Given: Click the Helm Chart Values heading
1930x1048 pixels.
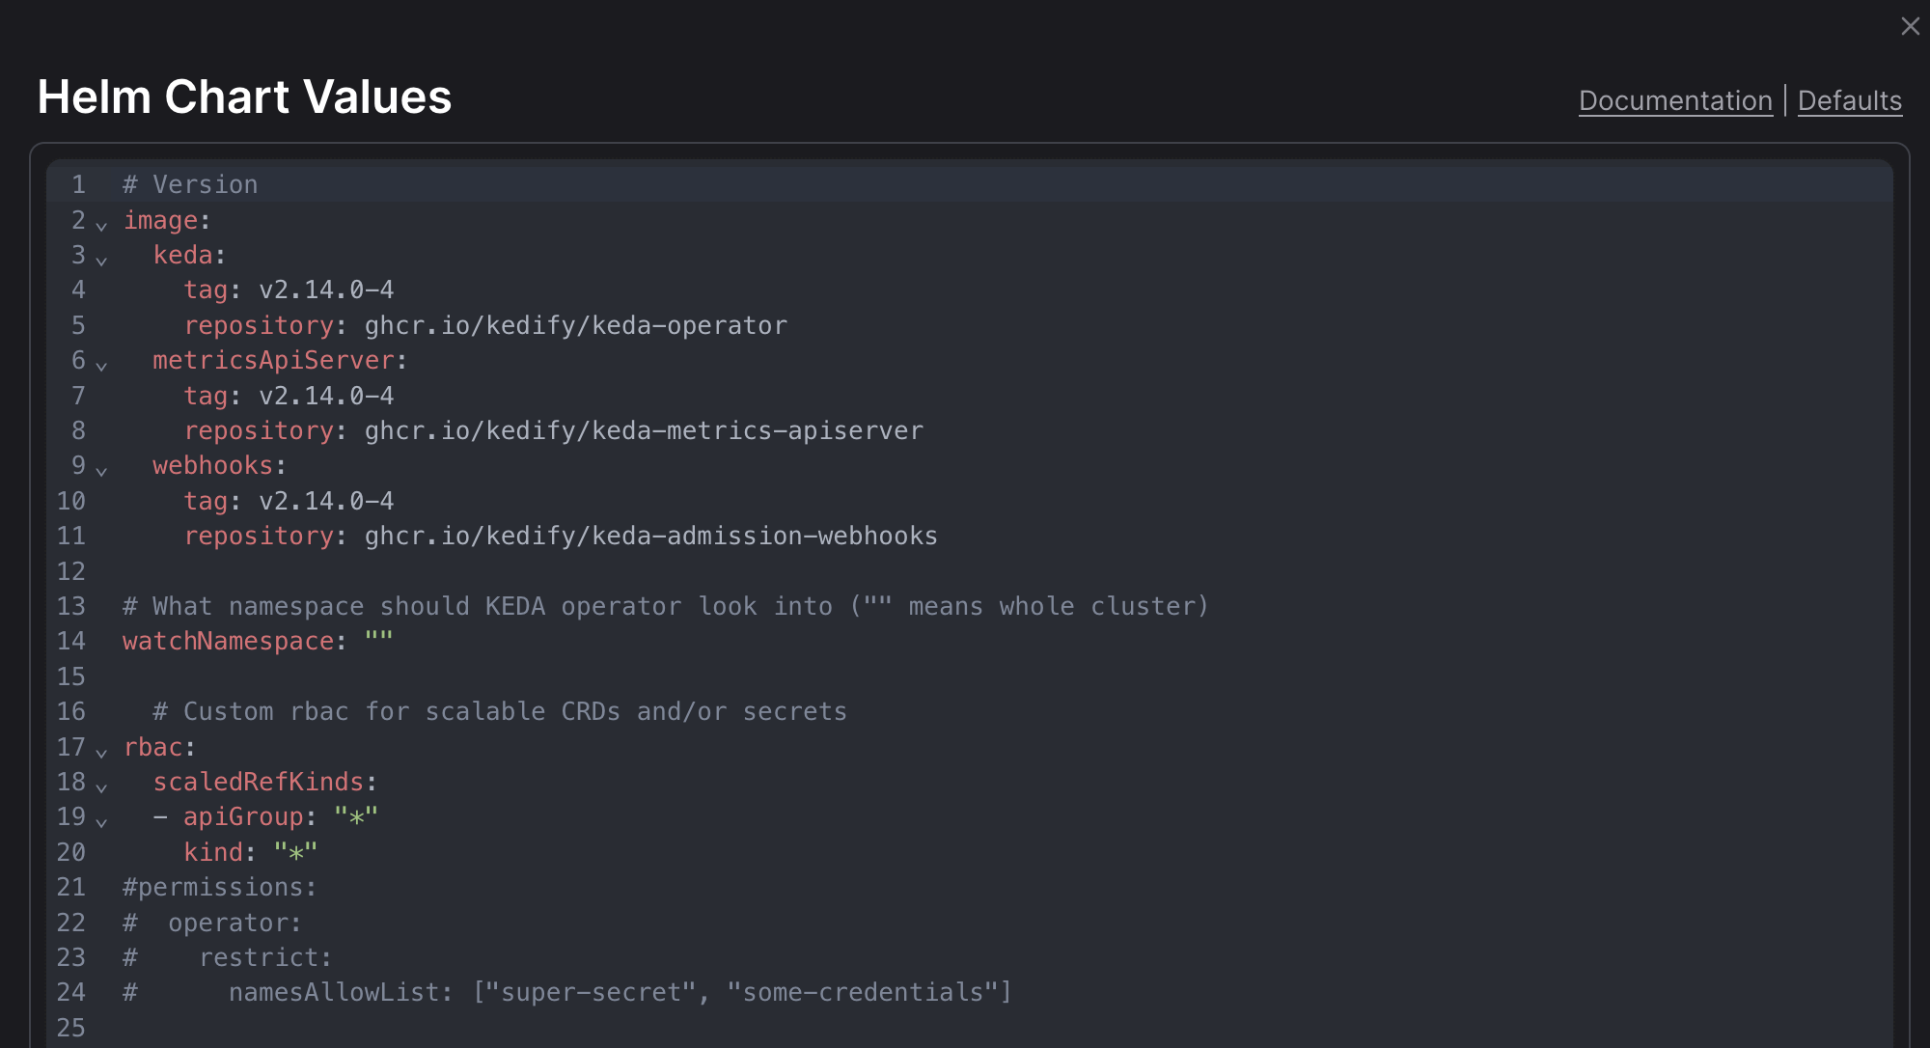Looking at the screenshot, I should coord(244,97).
